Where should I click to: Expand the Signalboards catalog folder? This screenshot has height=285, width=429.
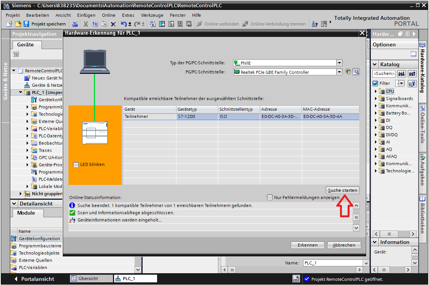[376, 99]
